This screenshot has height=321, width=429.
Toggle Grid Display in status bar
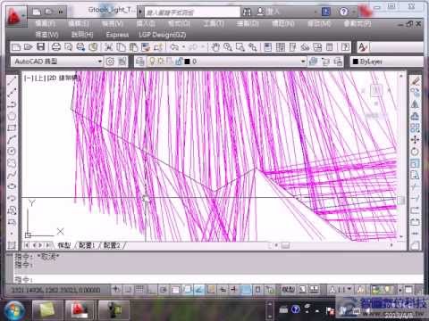coord(139,289)
